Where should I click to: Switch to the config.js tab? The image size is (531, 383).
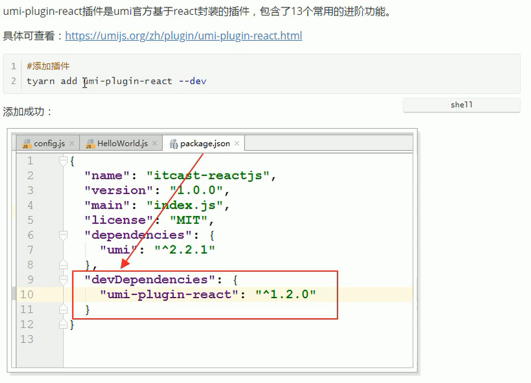coord(49,144)
